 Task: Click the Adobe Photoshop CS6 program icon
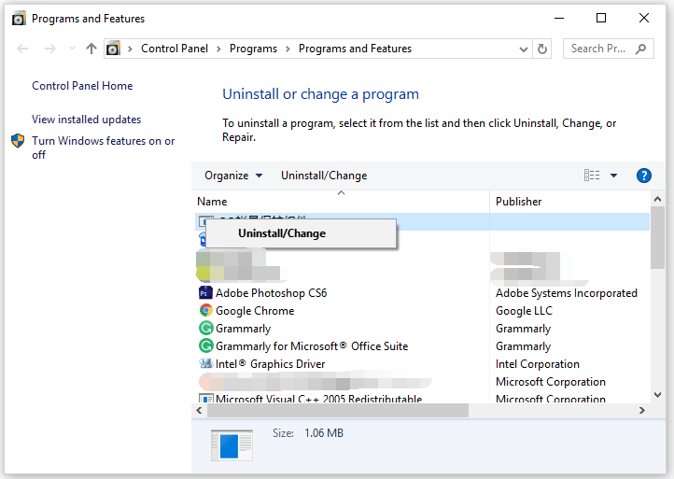point(205,293)
